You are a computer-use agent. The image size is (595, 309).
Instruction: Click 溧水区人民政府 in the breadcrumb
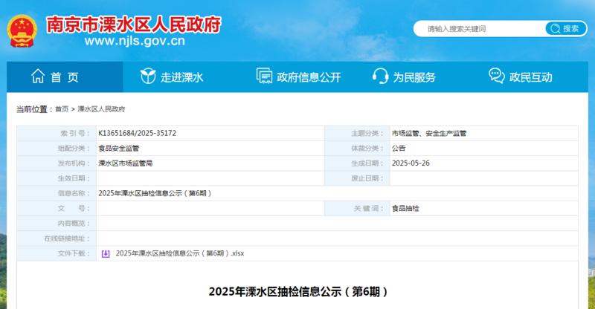[101, 109]
